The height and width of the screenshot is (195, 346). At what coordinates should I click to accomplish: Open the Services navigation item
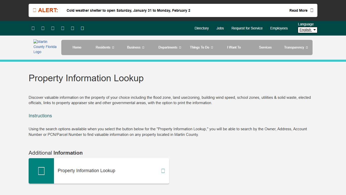(x=265, y=47)
